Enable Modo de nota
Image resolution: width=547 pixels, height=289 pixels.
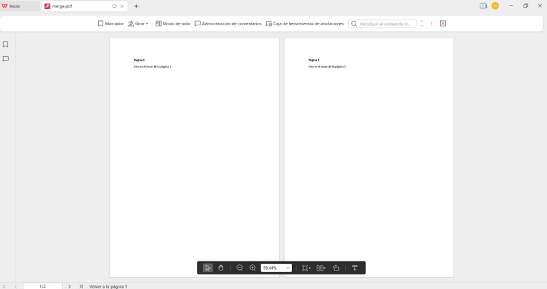173,23
